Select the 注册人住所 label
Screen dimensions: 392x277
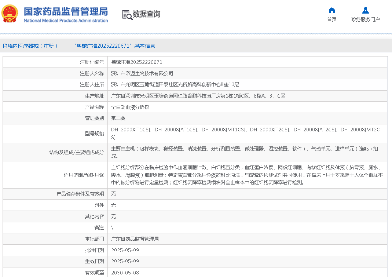[x=92, y=85]
